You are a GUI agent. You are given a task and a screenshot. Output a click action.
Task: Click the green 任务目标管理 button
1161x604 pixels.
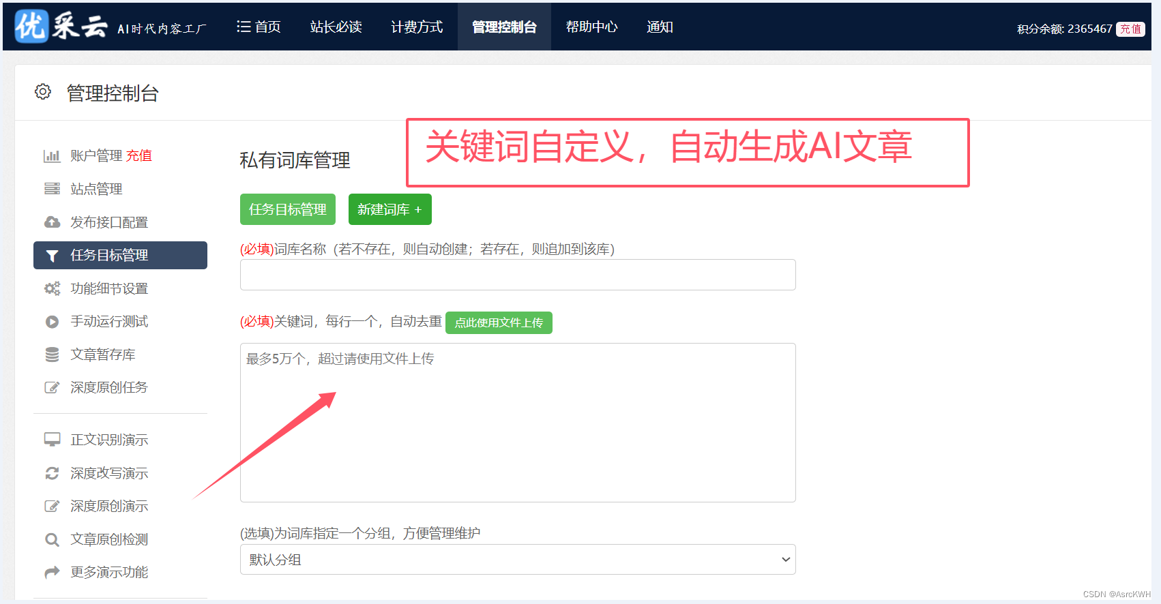pyautogui.click(x=288, y=209)
